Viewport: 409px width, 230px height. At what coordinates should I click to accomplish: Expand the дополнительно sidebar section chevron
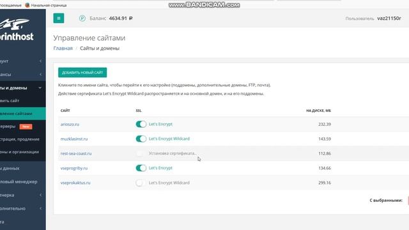(40, 208)
